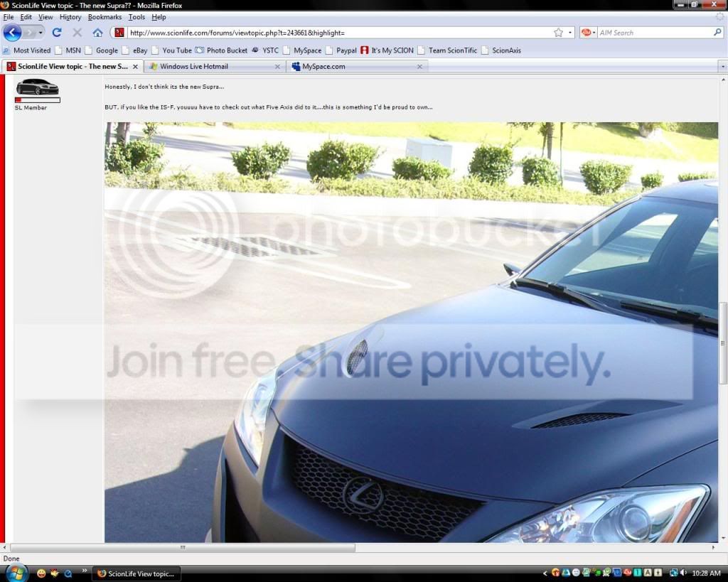Screen dimensions: 728x582
Task: Expand the URL bar history dropdown
Action: 570,33
